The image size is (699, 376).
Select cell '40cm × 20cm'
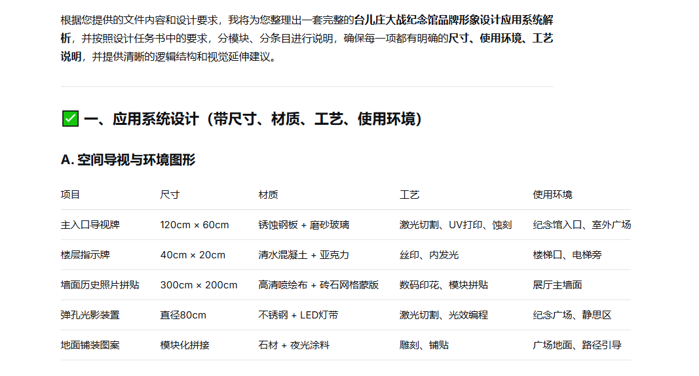tap(193, 255)
